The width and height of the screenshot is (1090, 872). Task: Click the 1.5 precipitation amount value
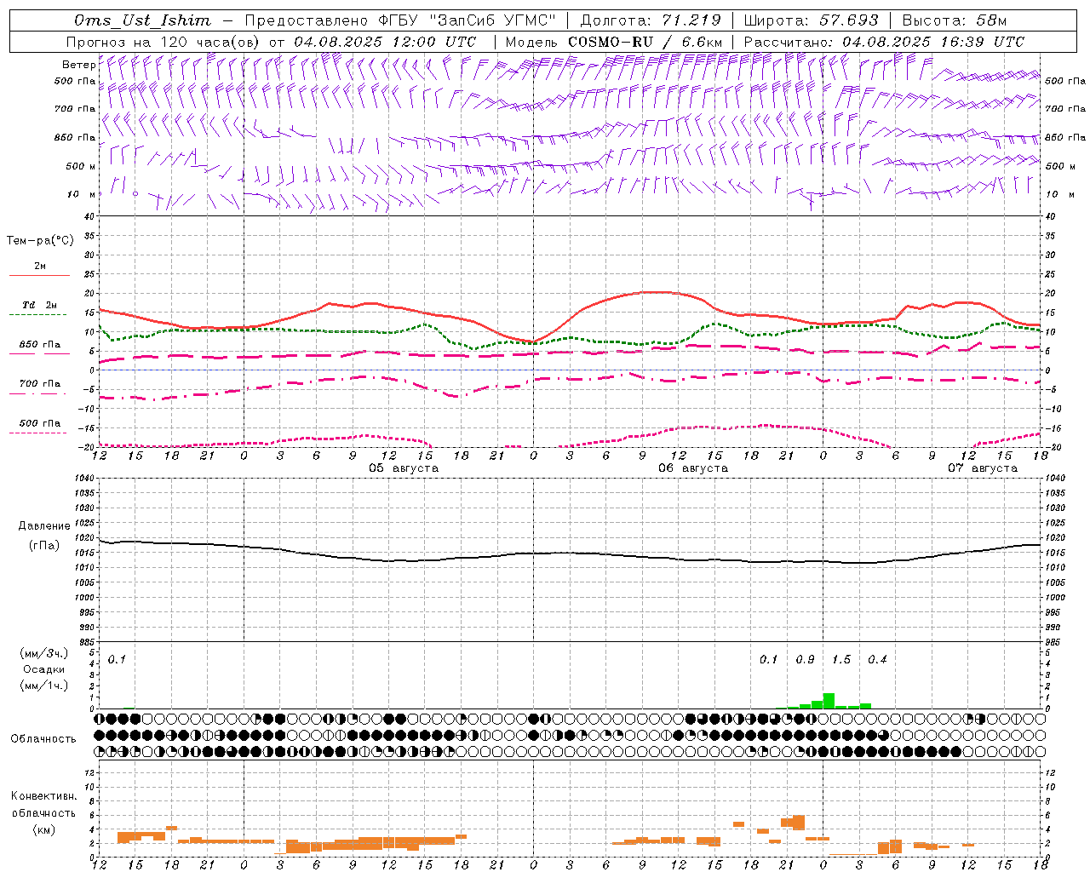(841, 660)
